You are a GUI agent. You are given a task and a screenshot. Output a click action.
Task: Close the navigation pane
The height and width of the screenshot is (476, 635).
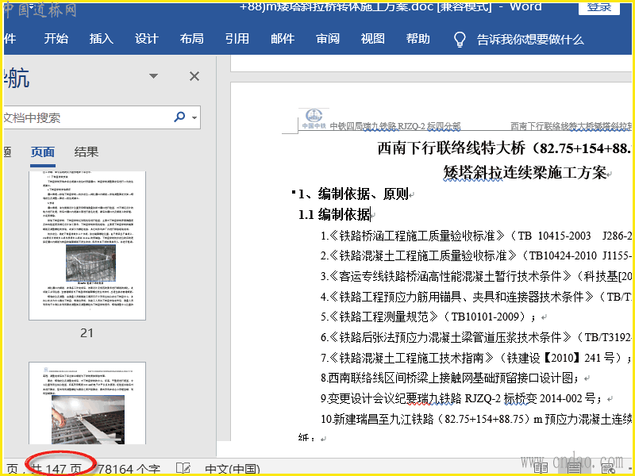tap(194, 76)
